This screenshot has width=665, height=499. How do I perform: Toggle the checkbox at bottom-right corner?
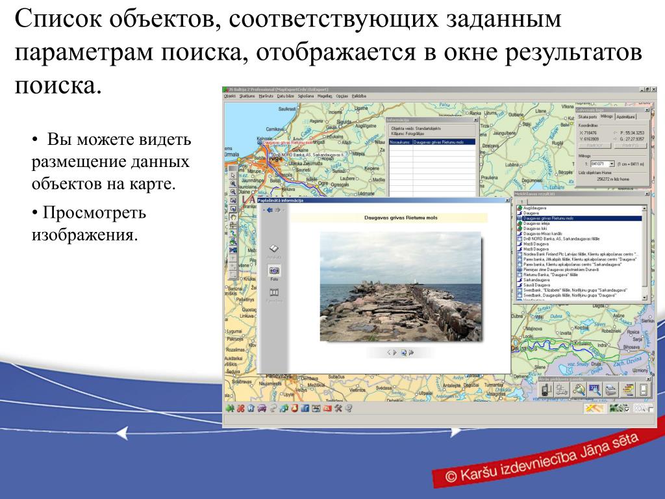point(651,409)
